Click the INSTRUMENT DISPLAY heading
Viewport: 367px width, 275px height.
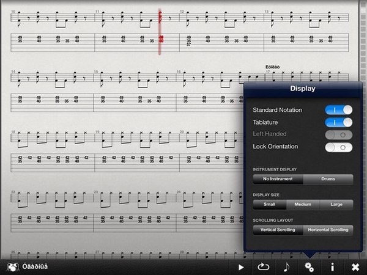275,169
